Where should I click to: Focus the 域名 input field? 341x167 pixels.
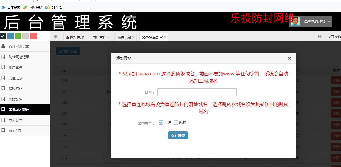(197, 92)
